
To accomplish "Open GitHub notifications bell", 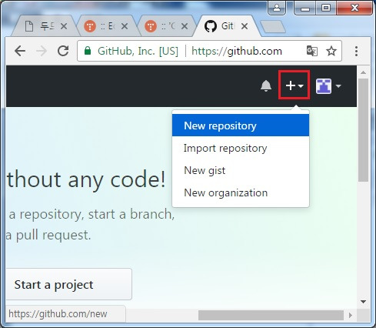I will tap(266, 85).
